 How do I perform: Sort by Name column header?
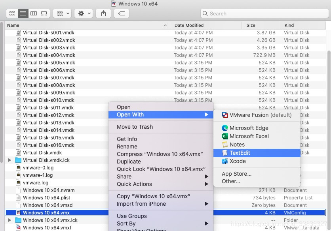[x=88, y=25]
